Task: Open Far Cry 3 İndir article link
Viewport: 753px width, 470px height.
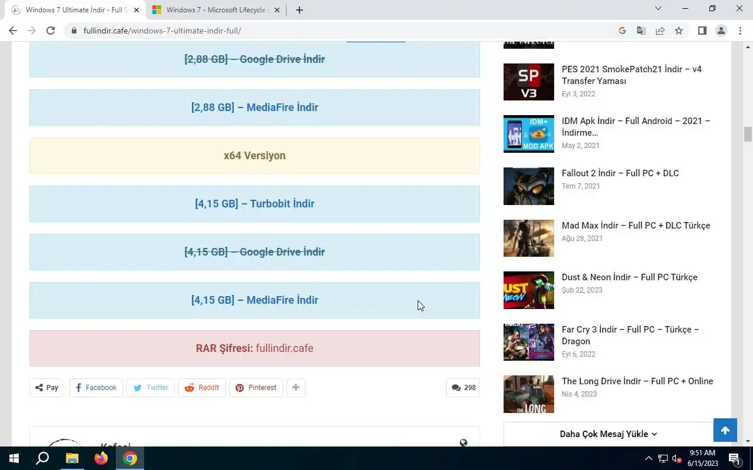Action: [631, 335]
